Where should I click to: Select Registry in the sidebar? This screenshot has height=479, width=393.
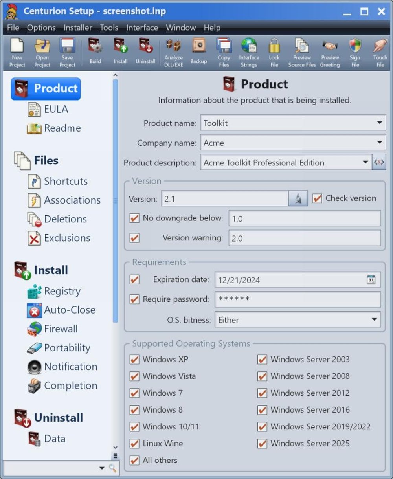click(54, 291)
